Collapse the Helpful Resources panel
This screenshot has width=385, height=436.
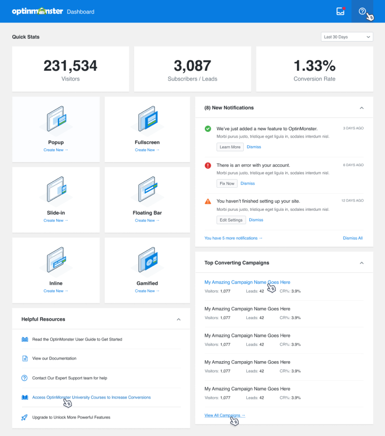(x=179, y=320)
